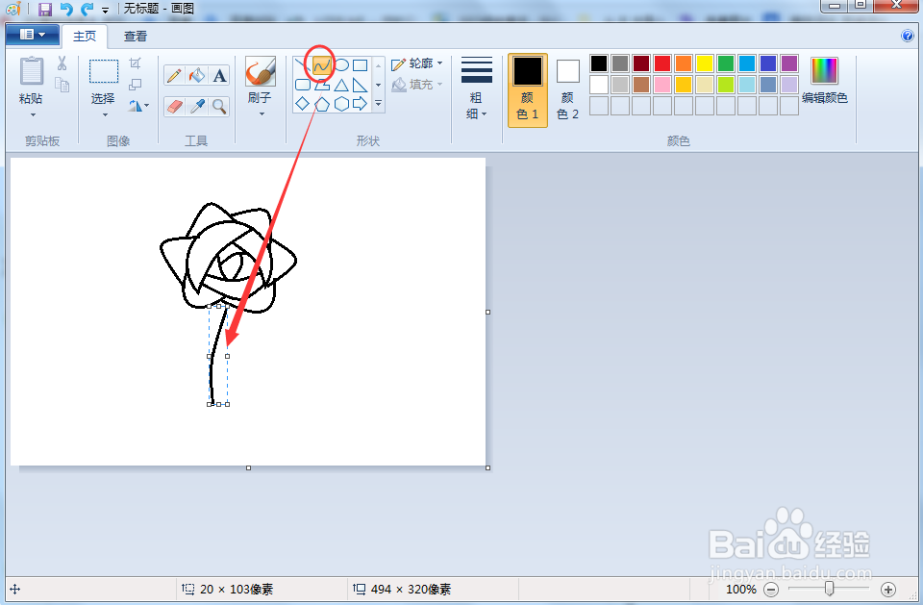Screen dimensions: 923x605
Task: Activate the Magnifier tool
Action: click(x=218, y=106)
